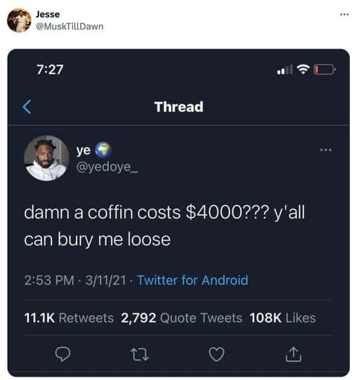
Task: Tap the Wi-Fi status icon
Action: pyautogui.click(x=303, y=70)
